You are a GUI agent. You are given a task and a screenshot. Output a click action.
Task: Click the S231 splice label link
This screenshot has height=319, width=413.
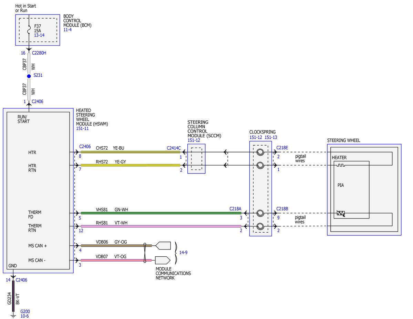pos(38,75)
